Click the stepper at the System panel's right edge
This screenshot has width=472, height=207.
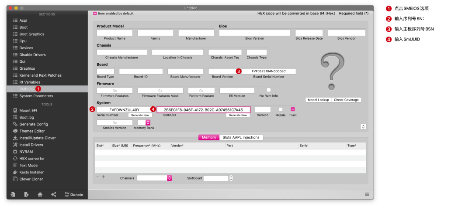point(363,127)
